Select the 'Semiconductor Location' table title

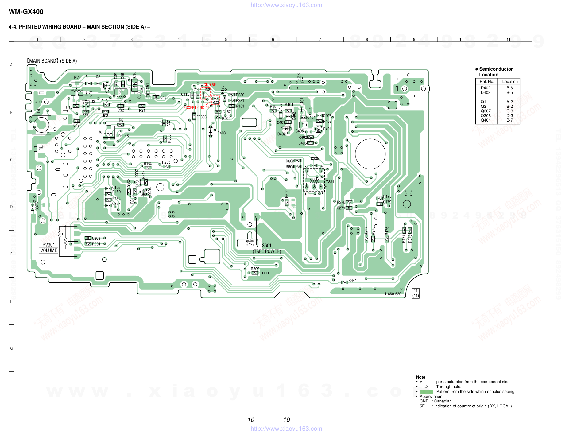[496, 72]
